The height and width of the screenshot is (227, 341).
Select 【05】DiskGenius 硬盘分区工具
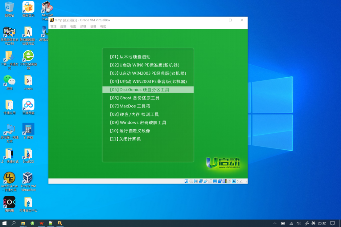148,90
